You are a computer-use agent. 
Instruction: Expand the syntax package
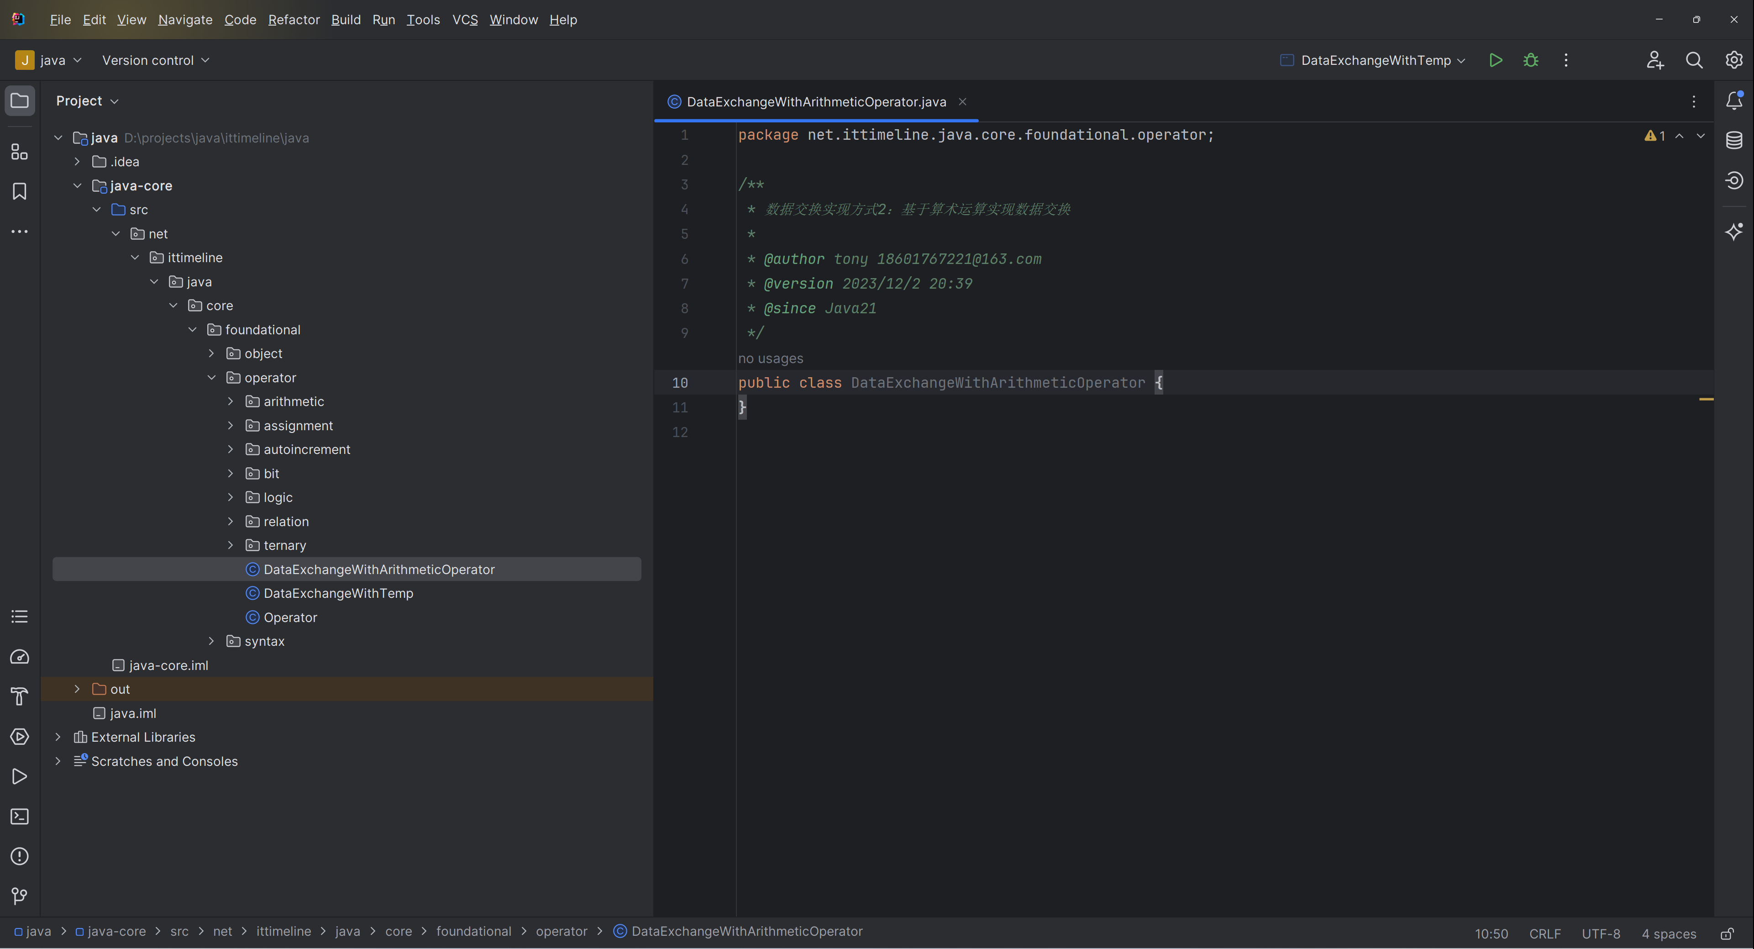pyautogui.click(x=212, y=641)
